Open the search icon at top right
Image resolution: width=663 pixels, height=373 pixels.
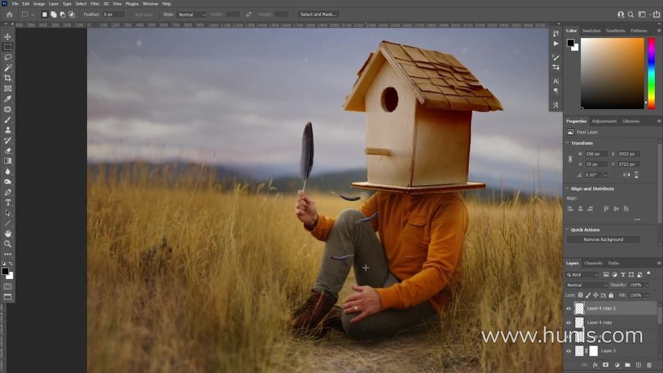[x=631, y=15]
